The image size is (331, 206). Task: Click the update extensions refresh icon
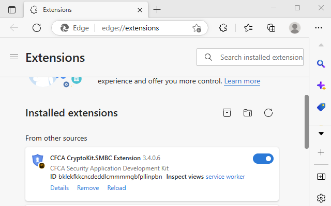(x=268, y=113)
